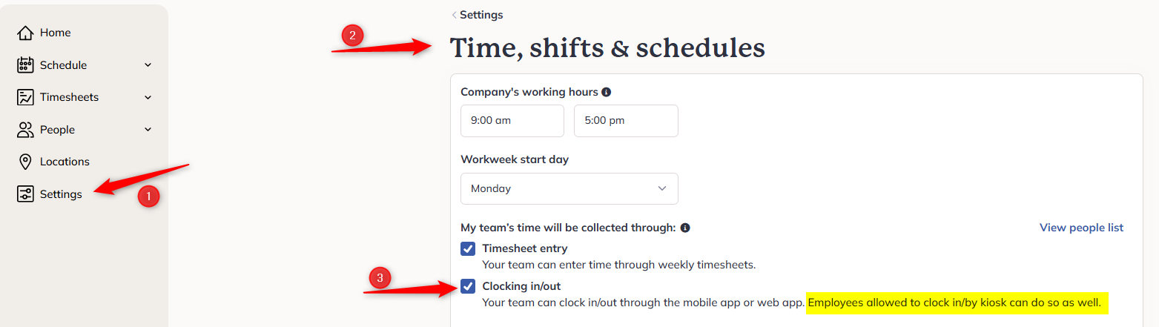Click the People icon in sidebar
This screenshot has height=327, width=1159.
(25, 130)
